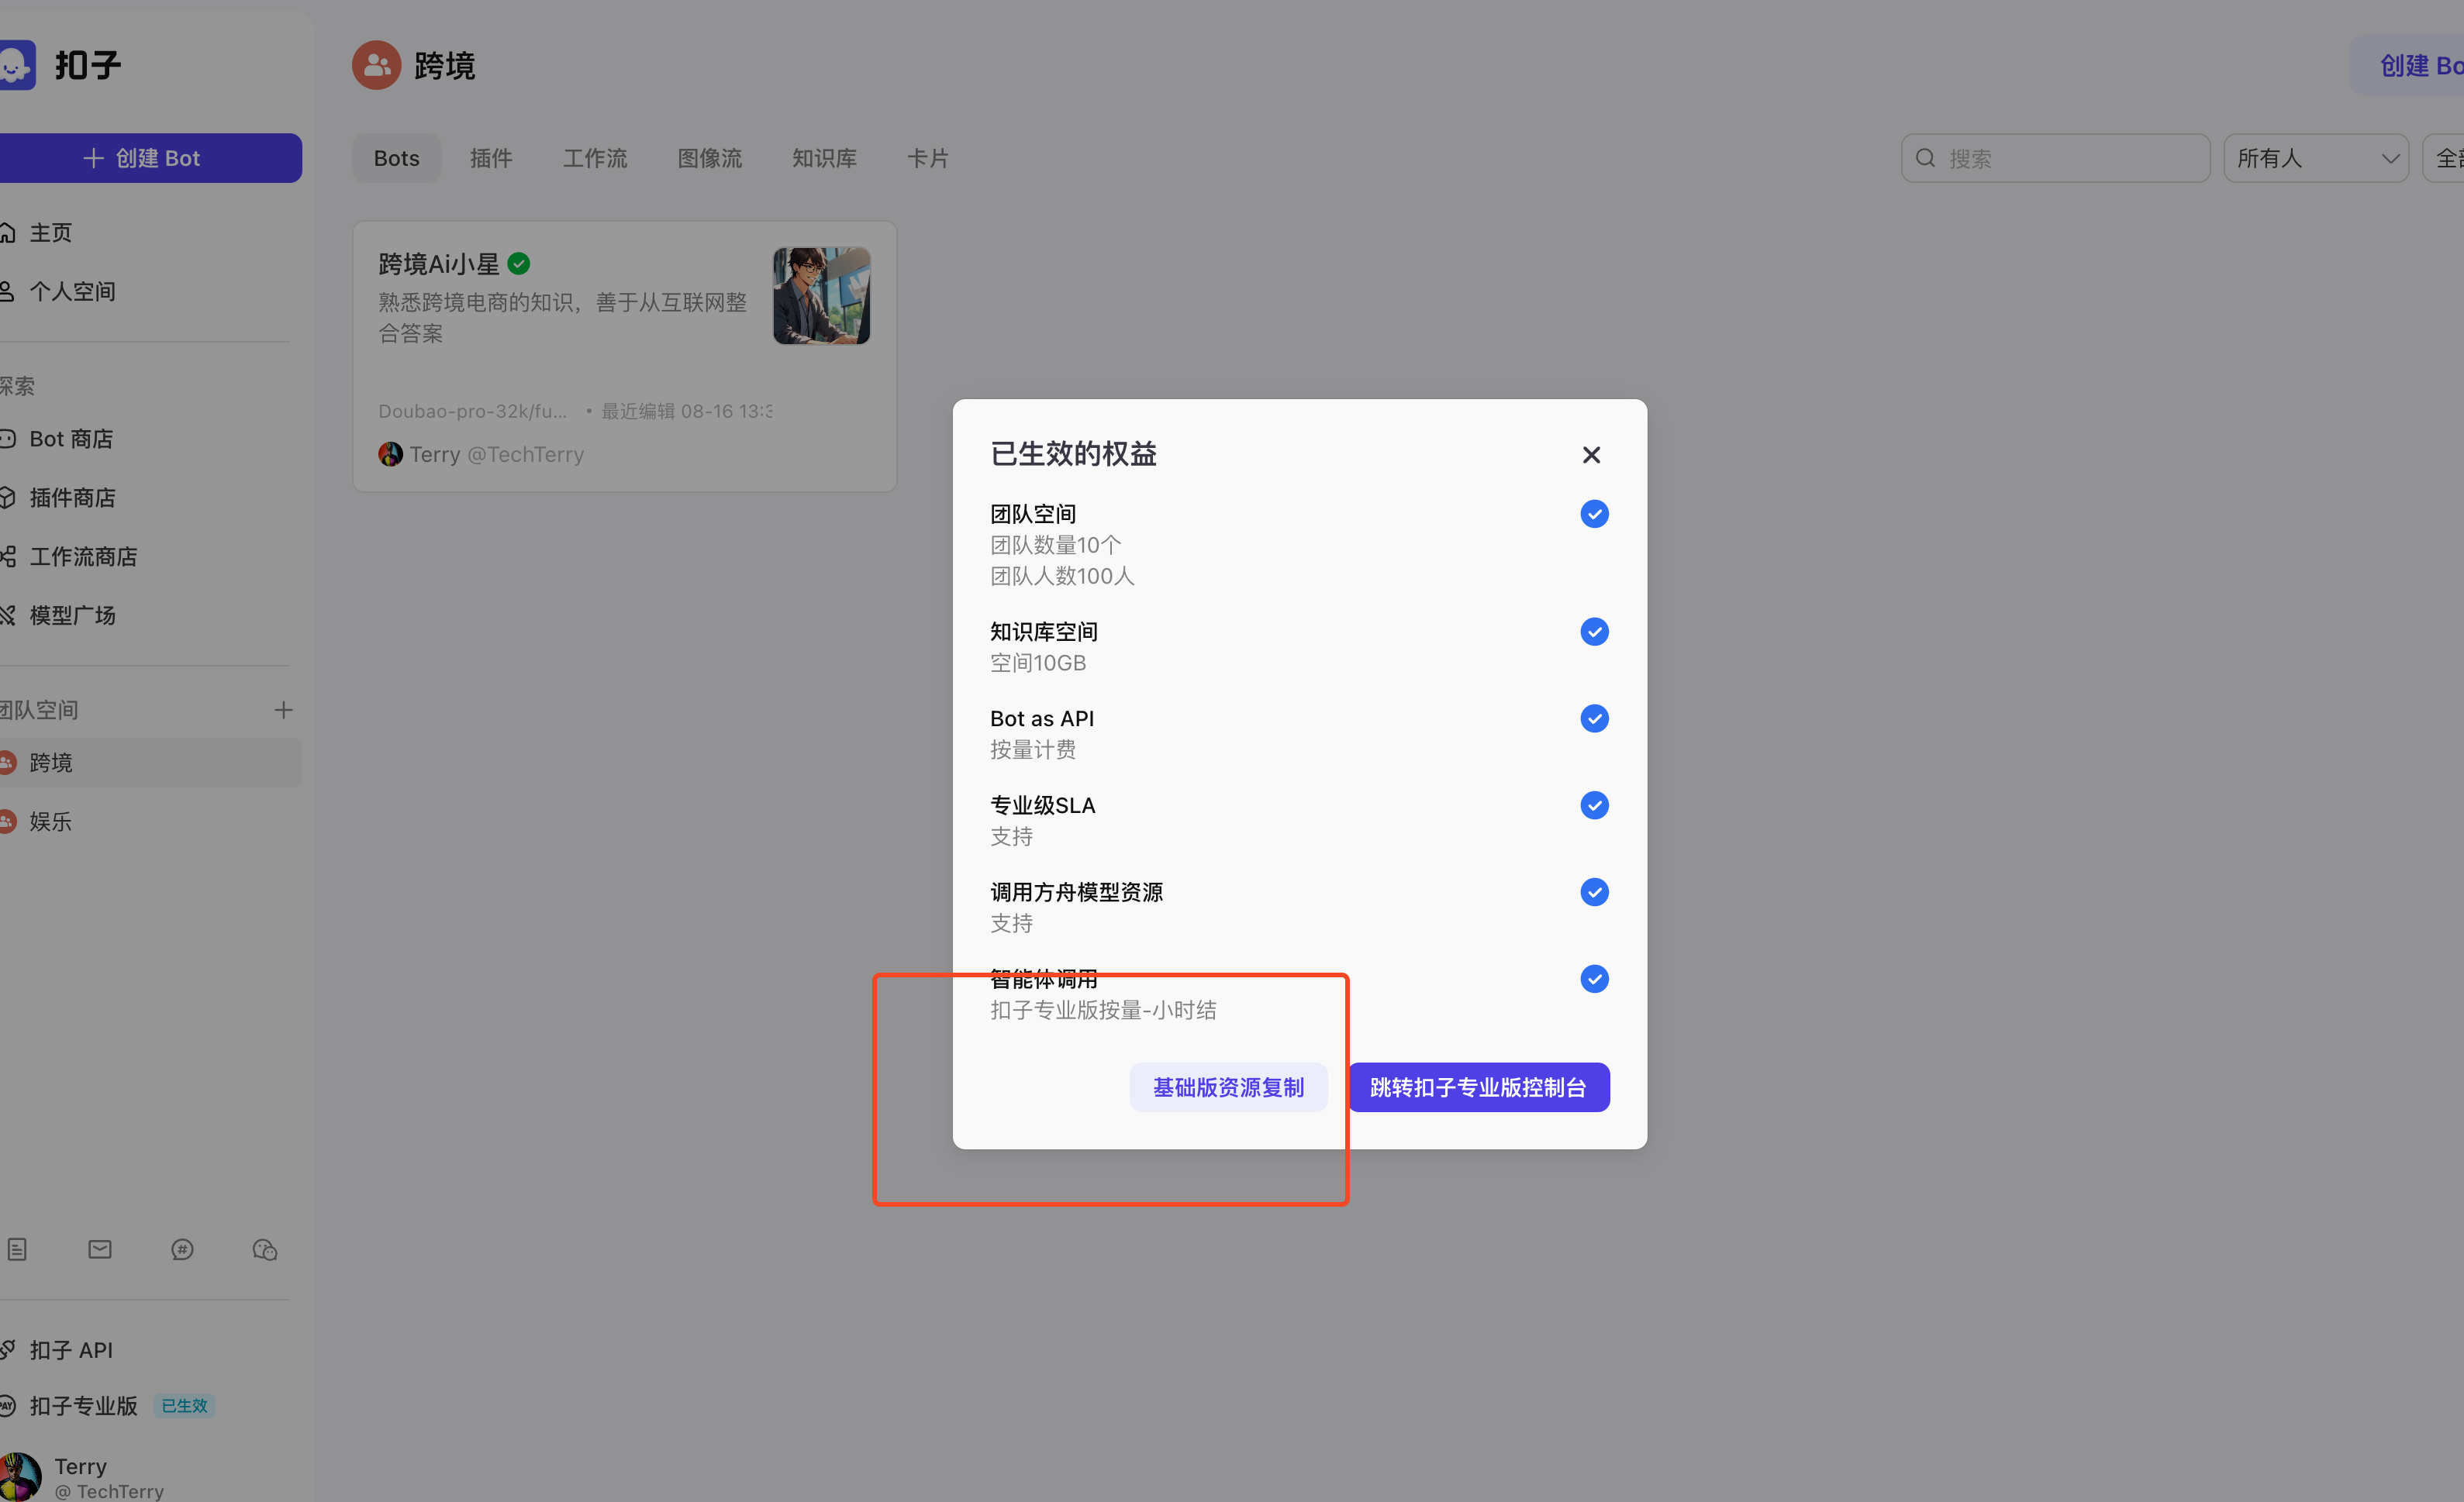Viewport: 2464px width, 1502px height.
Task: Focus the 搜索 input field
Action: 2055,158
